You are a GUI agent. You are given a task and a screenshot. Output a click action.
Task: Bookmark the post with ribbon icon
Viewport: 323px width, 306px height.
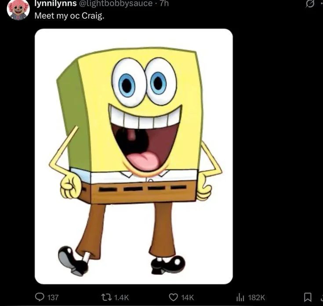[x=308, y=297]
